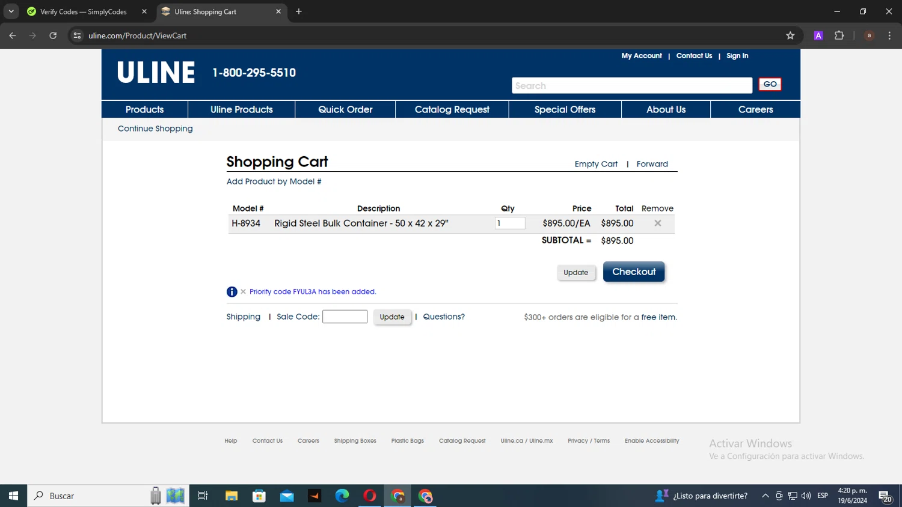Click free item link
The image size is (902, 507).
658,317
